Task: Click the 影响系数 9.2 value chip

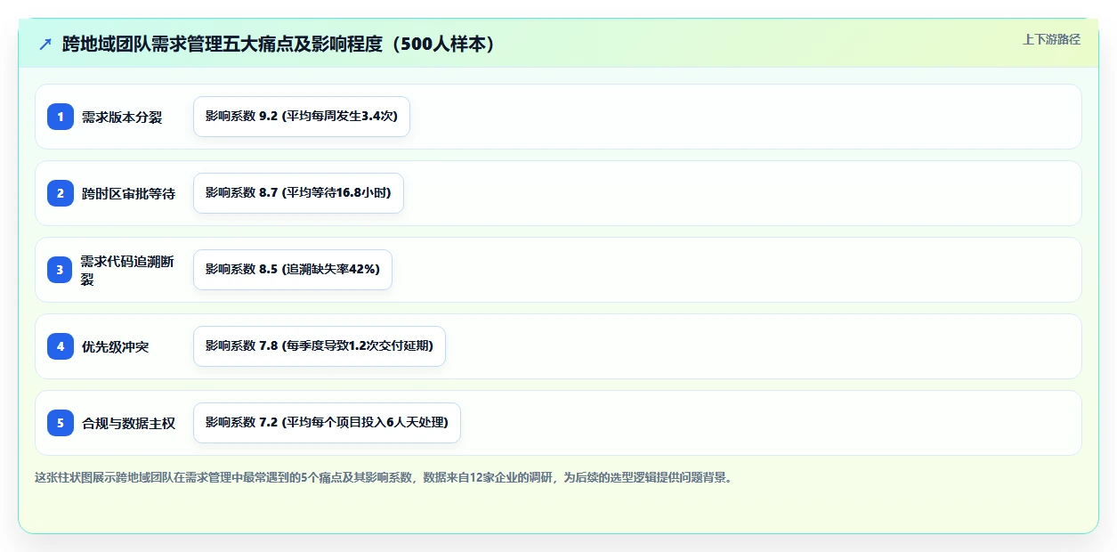Action: click(302, 117)
